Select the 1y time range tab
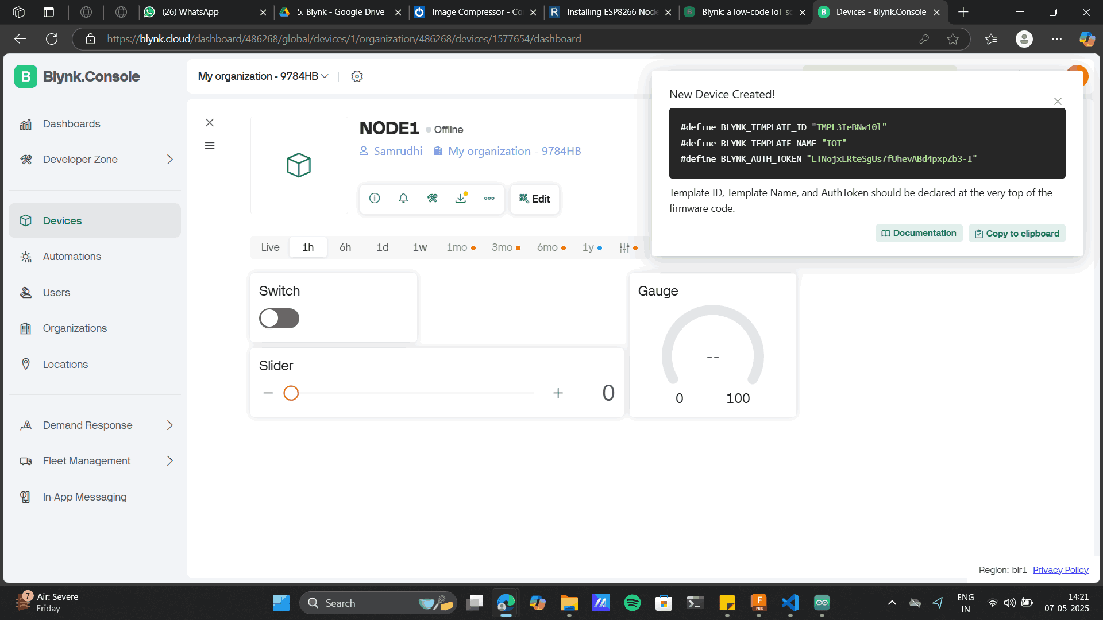Screen dimensions: 1103x620 [592, 247]
